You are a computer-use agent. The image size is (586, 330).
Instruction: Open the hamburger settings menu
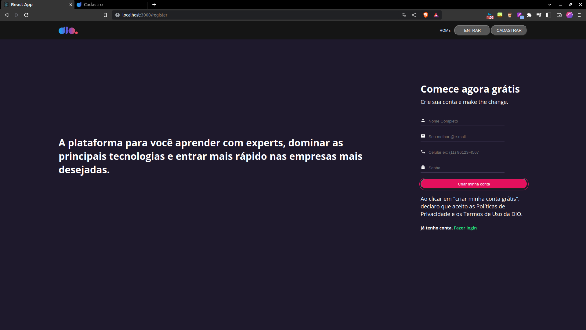(x=580, y=15)
